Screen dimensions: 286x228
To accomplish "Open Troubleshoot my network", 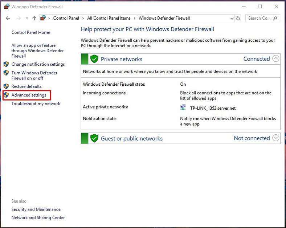I will pyautogui.click(x=36, y=103).
